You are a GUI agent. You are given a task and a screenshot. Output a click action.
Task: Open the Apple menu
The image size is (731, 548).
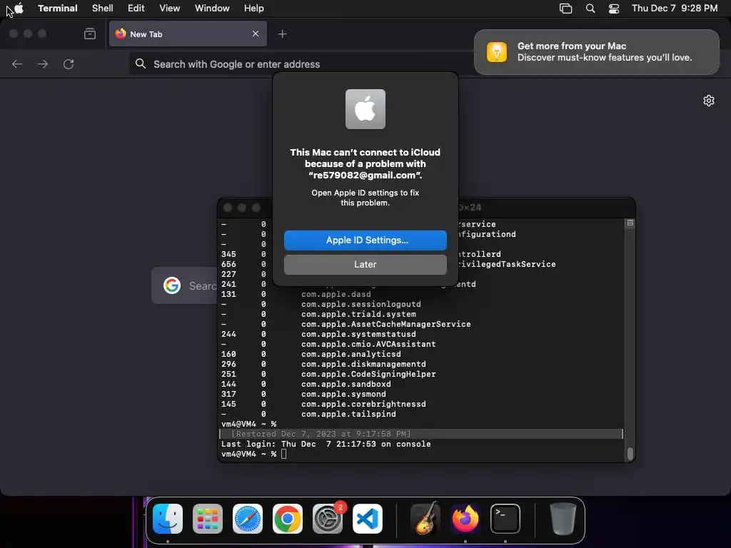coord(19,9)
